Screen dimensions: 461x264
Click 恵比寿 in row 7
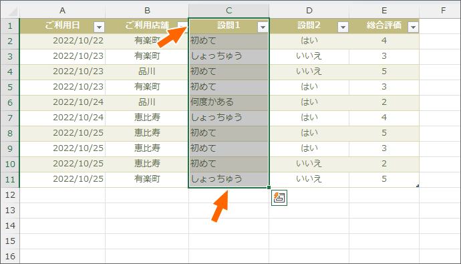[x=147, y=118]
